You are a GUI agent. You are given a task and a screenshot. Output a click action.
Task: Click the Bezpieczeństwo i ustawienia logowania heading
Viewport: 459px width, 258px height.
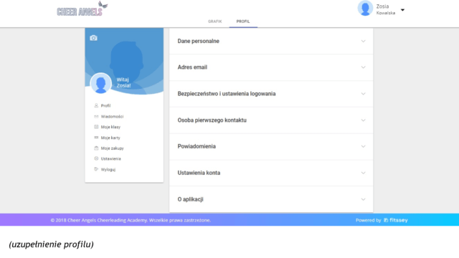click(x=227, y=94)
